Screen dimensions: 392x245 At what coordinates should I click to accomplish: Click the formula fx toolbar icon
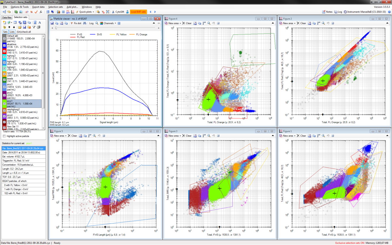pyautogui.click(x=40, y=12)
